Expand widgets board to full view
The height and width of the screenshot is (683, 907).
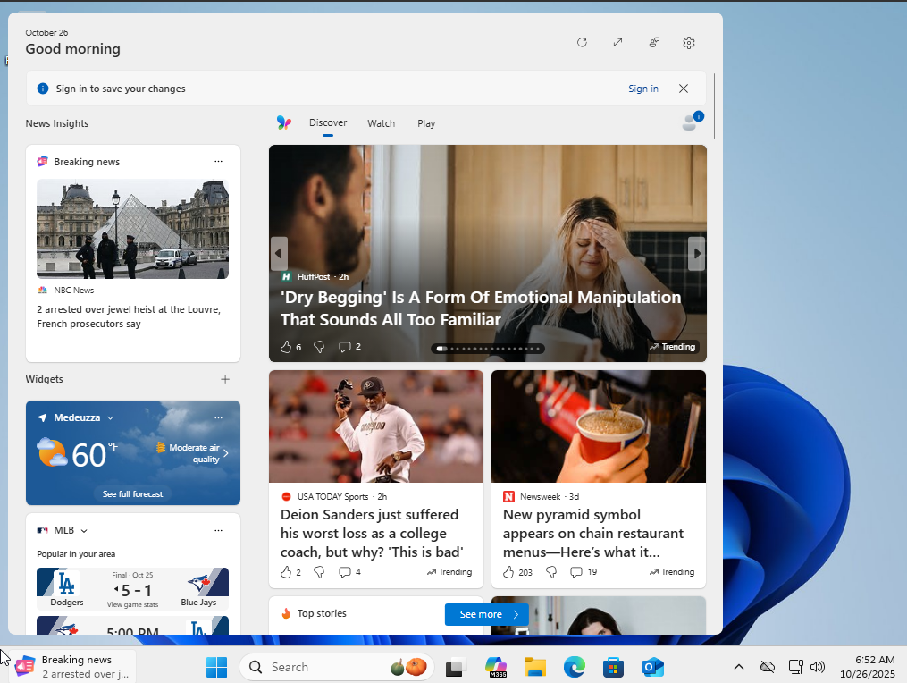tap(617, 43)
